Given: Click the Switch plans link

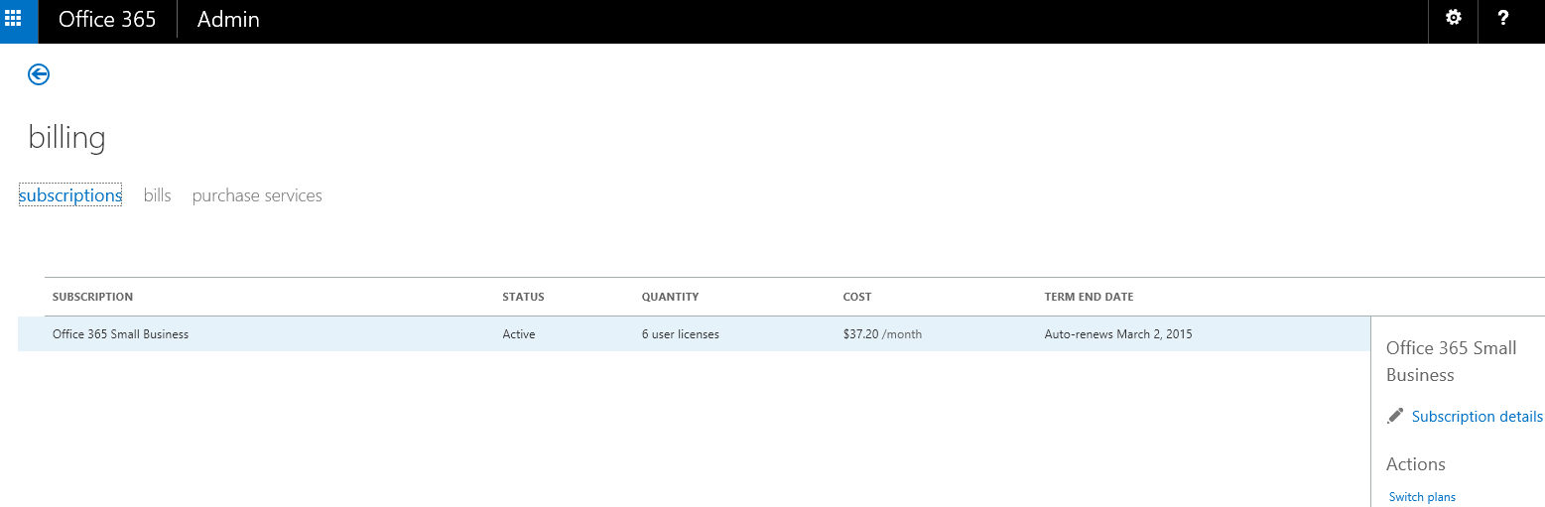Looking at the screenshot, I should [1422, 497].
